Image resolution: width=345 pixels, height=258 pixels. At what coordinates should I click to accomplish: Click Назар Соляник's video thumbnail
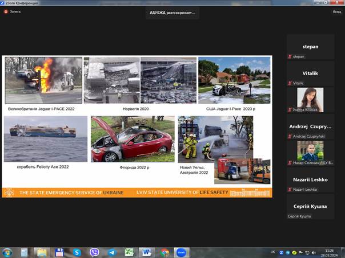[311, 153]
